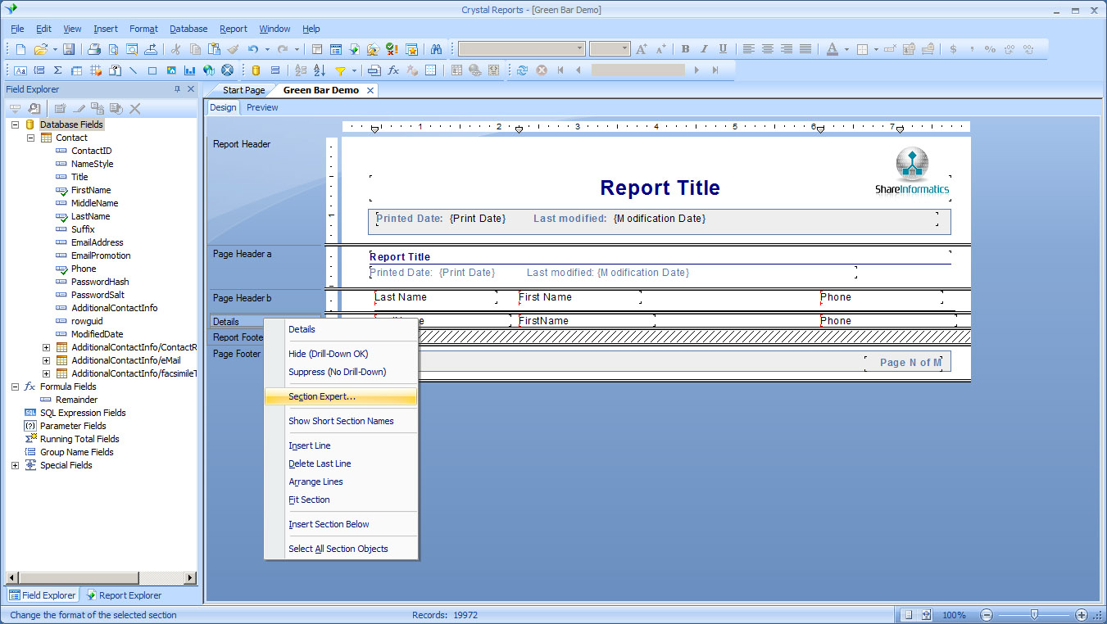Open the font color dropdown

[845, 48]
